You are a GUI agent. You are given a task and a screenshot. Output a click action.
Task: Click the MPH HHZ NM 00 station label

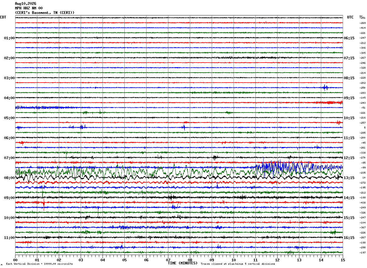[29, 8]
